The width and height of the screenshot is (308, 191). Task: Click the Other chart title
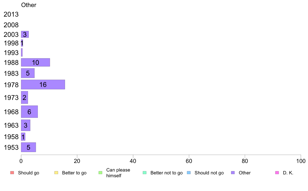29,5
